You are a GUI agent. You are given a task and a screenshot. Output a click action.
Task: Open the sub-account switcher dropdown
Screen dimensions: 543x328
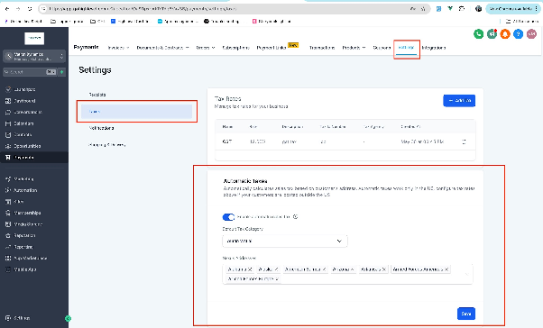[x=34, y=56]
